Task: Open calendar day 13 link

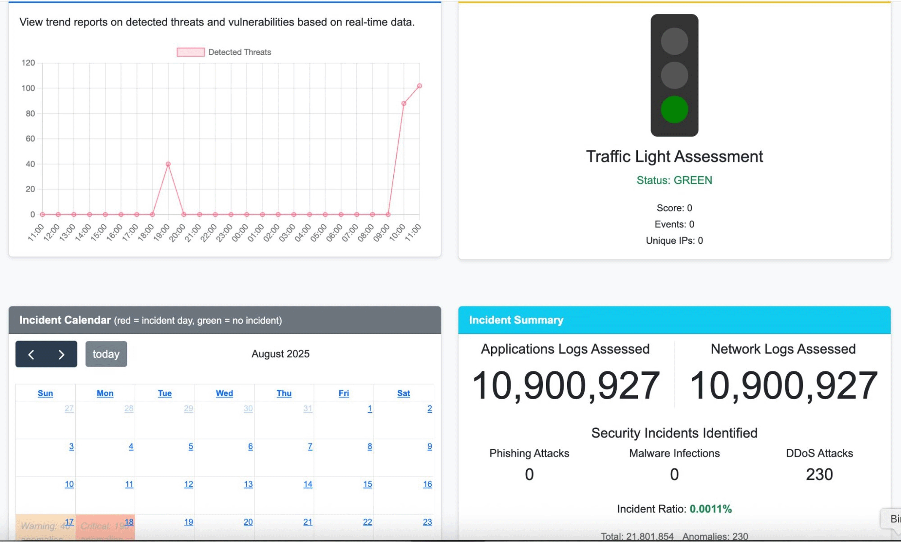Action: pos(248,484)
